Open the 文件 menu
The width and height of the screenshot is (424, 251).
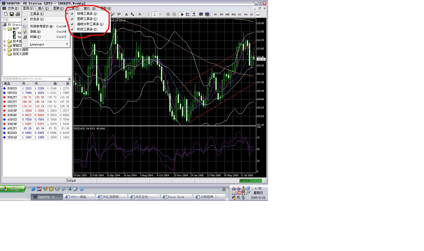[x=13, y=8]
